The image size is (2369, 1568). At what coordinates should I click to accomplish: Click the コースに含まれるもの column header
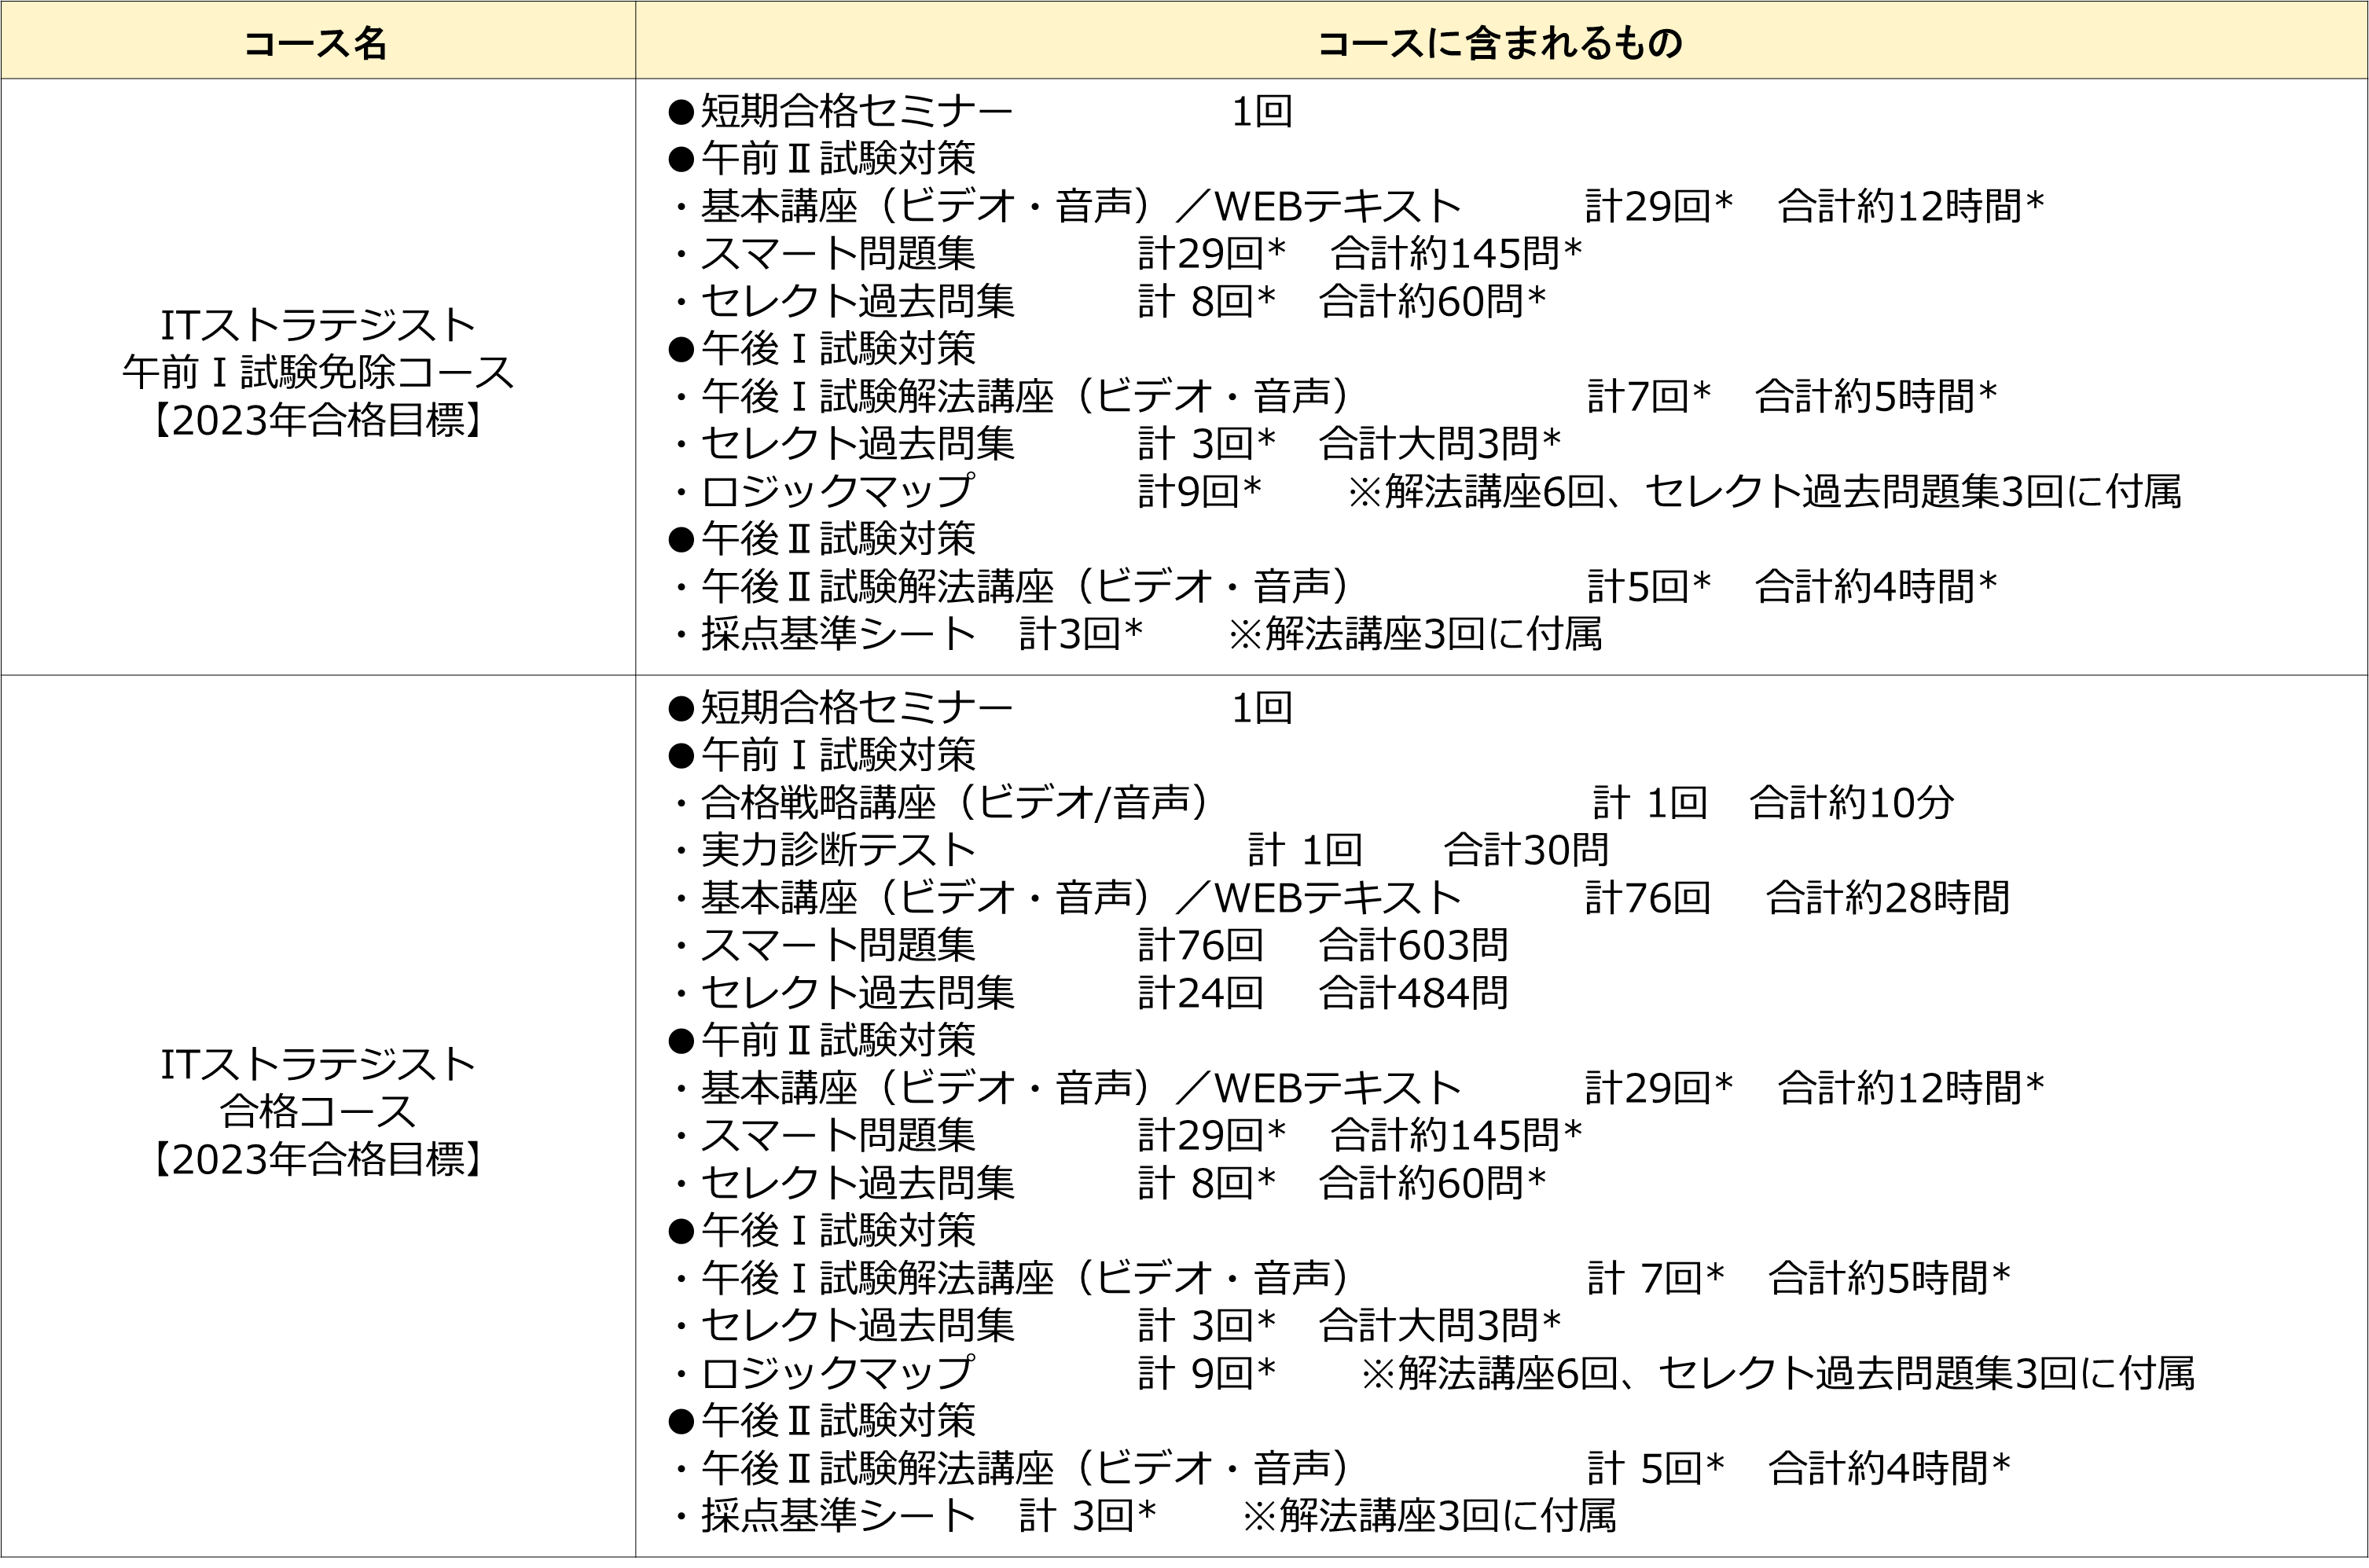[x=1500, y=43]
